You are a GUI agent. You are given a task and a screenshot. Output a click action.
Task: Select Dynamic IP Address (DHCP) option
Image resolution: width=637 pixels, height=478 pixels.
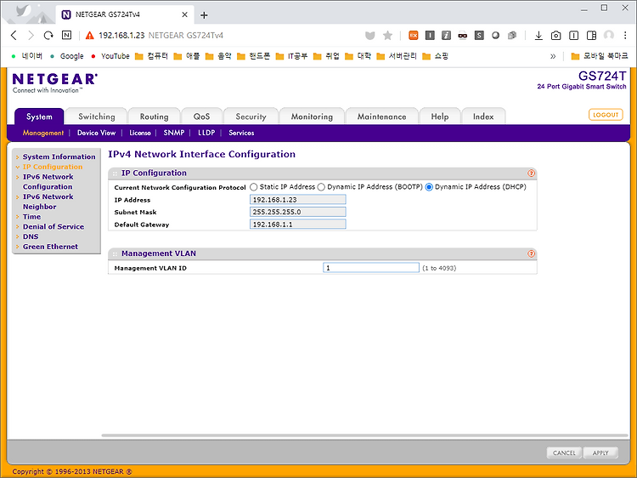point(429,187)
